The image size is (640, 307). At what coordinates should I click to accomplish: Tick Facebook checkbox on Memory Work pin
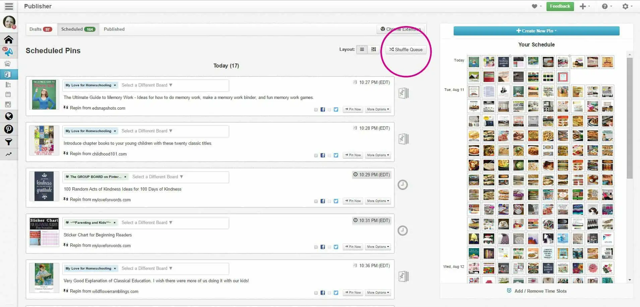point(316,110)
